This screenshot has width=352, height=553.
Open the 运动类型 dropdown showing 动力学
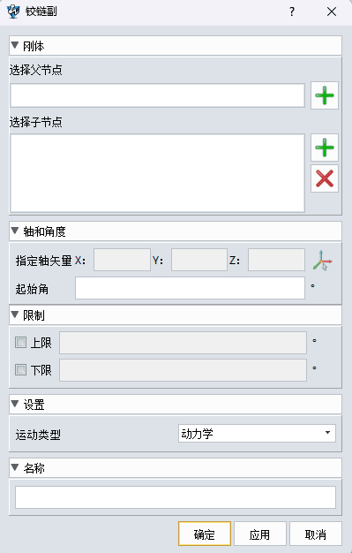(x=257, y=434)
